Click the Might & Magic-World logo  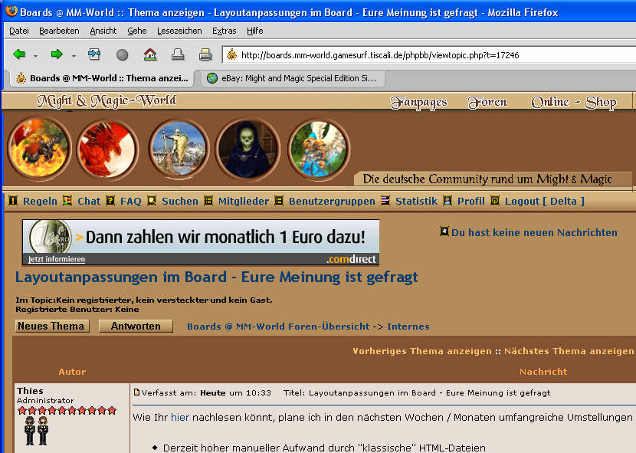click(107, 101)
